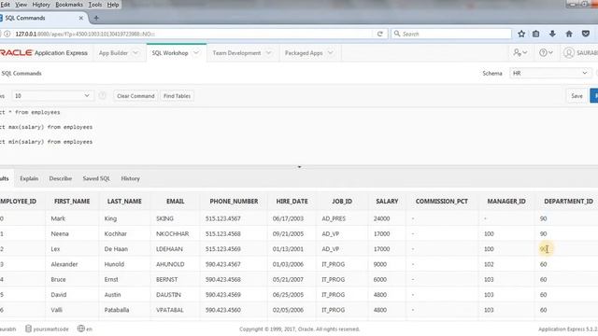The height and width of the screenshot is (336, 598).
Task: Click the last name cell Hunold
Action: pyautogui.click(x=114, y=264)
